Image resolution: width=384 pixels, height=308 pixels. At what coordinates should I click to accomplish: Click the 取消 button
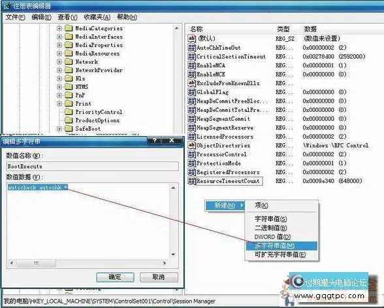159,277
